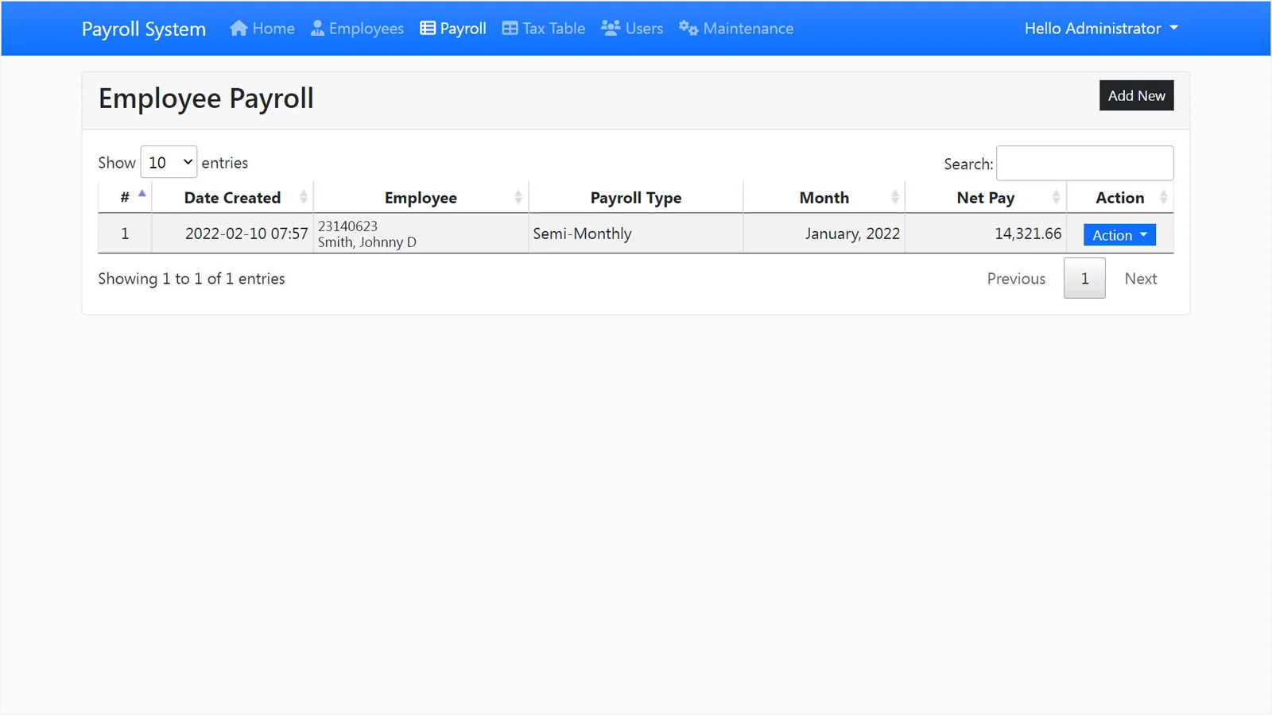Open Maintenance section
This screenshot has height=715, width=1272.
(736, 29)
